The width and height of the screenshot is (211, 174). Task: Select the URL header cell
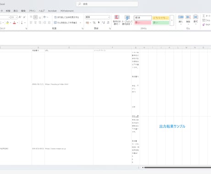tap(69, 50)
